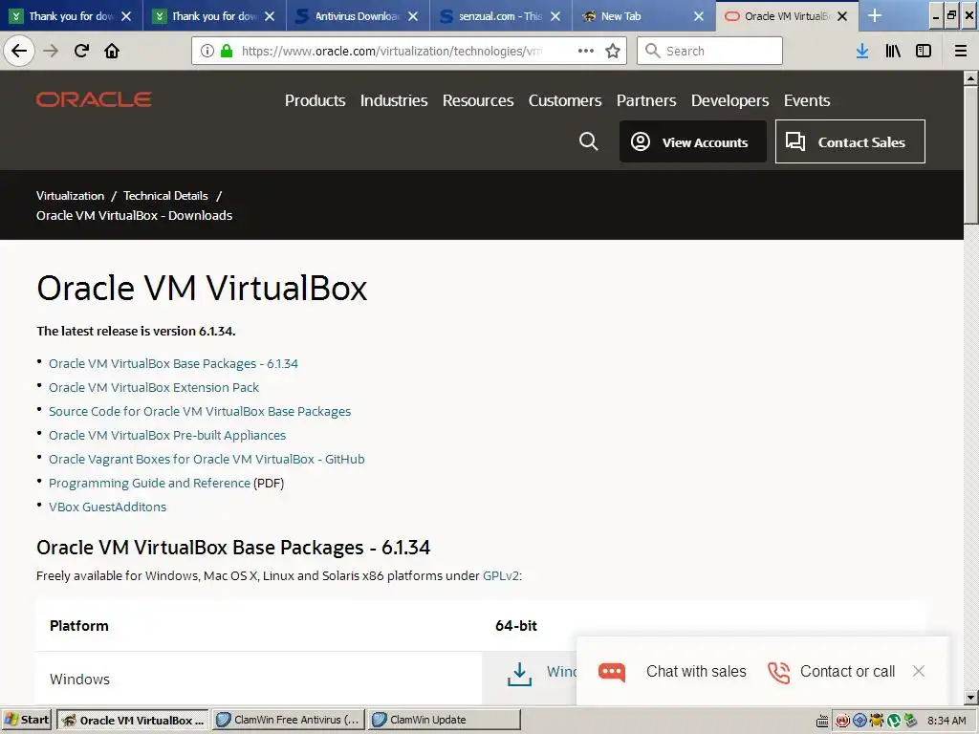This screenshot has width=979, height=734.
Task: Click the phone icon for contact
Action: 778,672
